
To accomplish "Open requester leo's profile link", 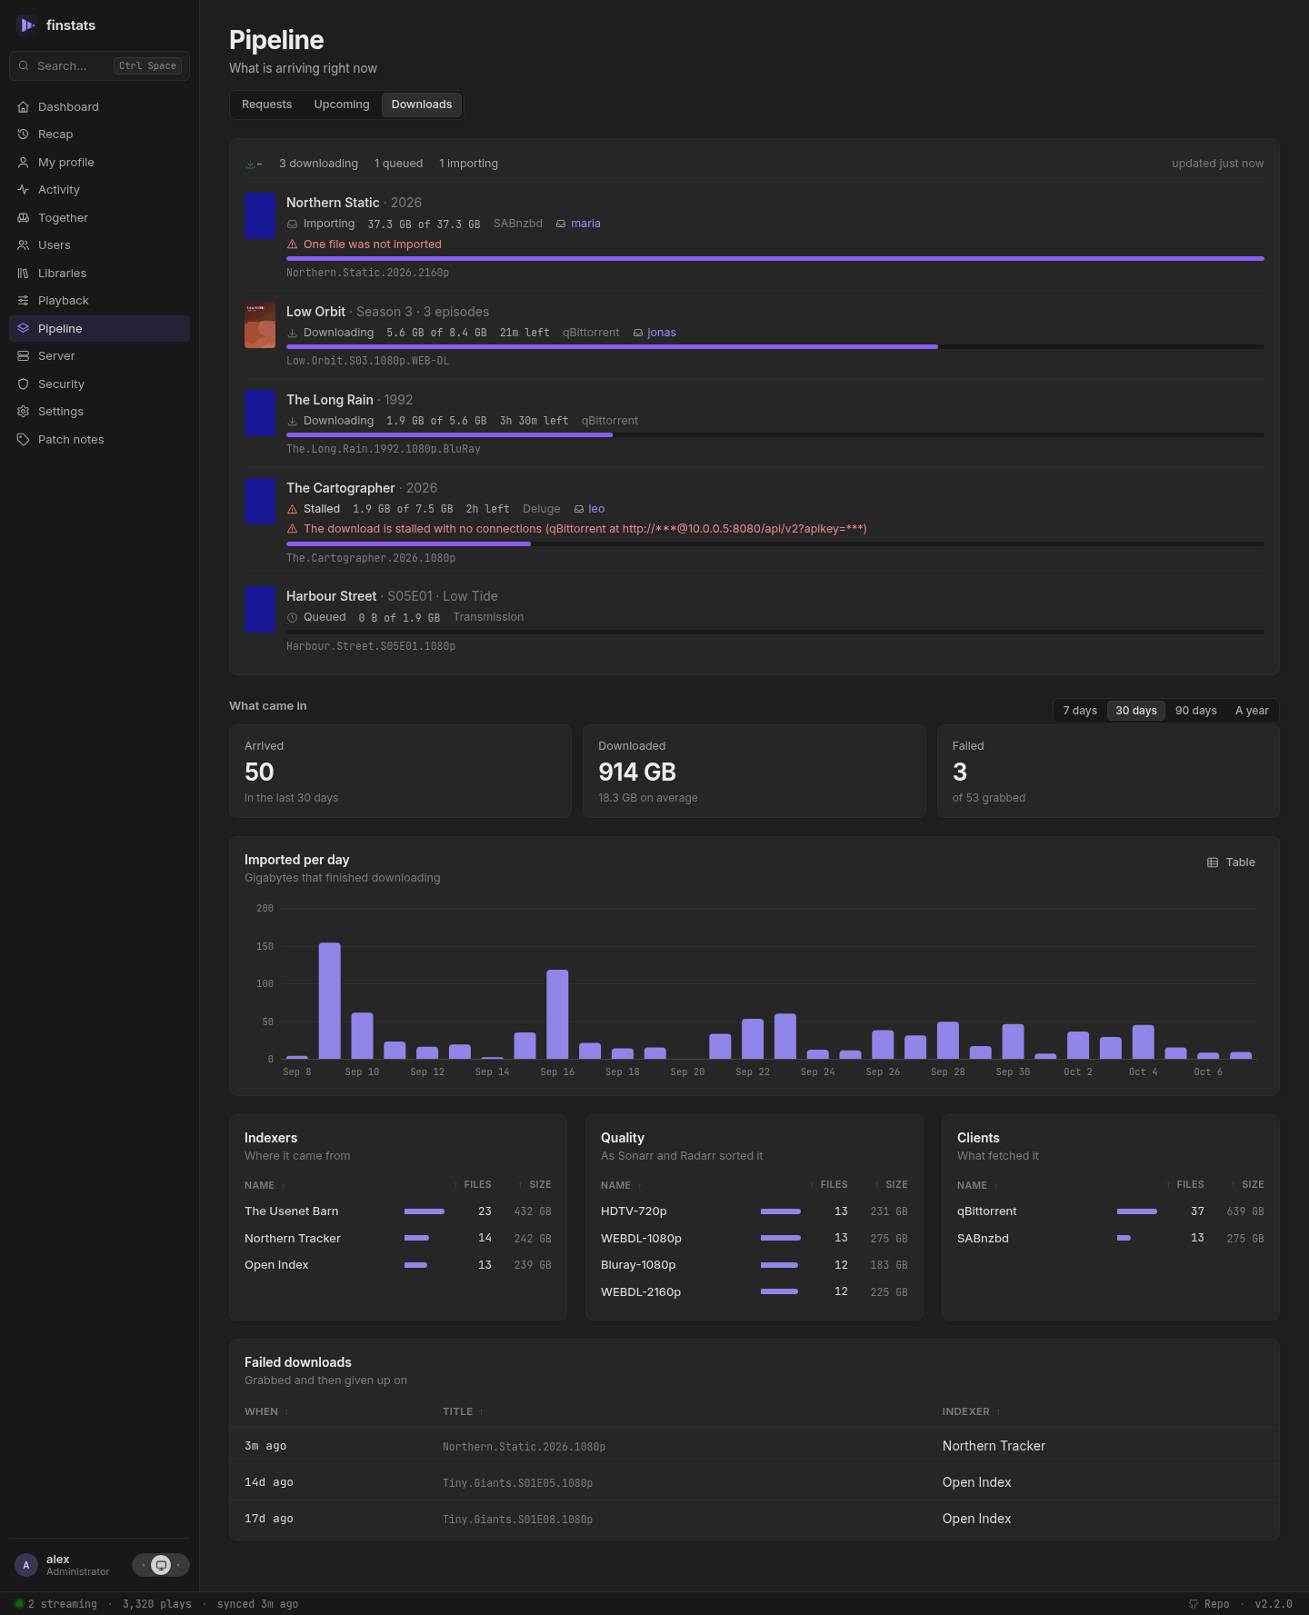I will tap(589, 509).
